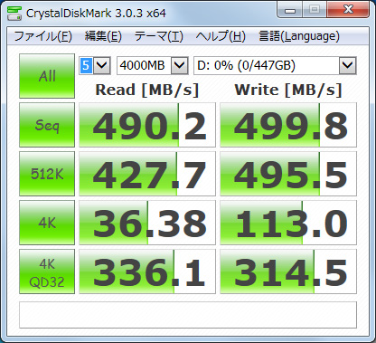Viewport: 376px width, 343px height.
Task: Click the Seq write result 499.8
Action: 288,125
